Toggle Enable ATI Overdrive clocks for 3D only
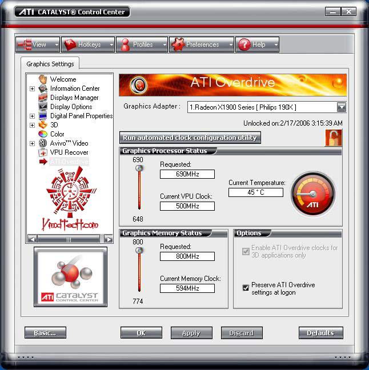 coord(246,251)
